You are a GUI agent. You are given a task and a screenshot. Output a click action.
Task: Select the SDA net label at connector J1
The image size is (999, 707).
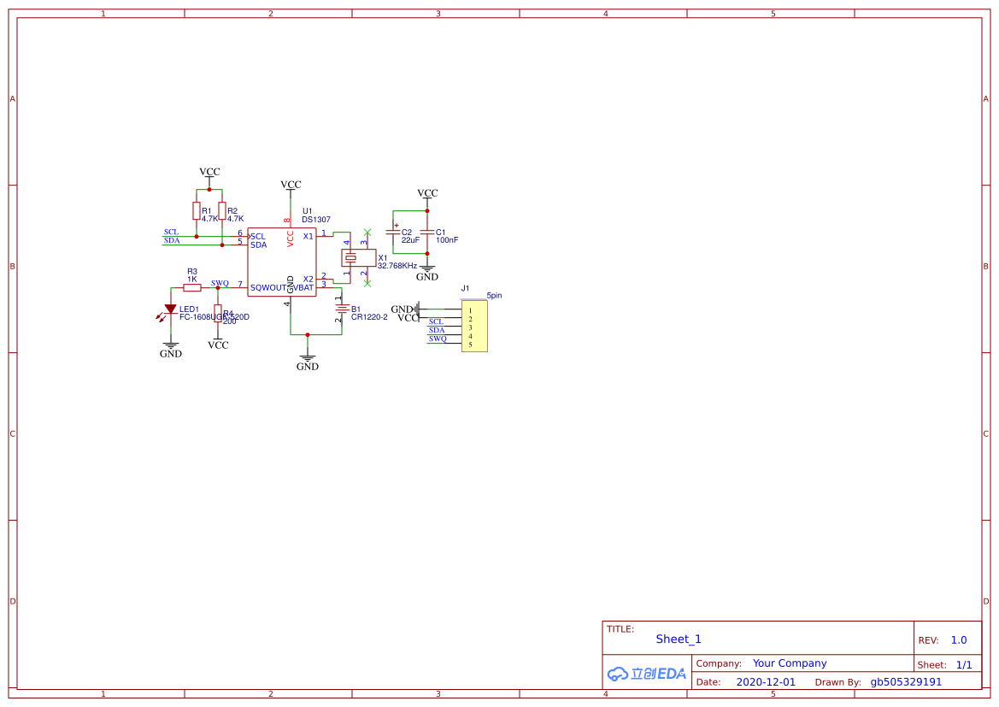437,330
